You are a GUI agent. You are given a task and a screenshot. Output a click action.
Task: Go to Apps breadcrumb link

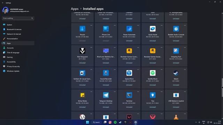[75, 9]
